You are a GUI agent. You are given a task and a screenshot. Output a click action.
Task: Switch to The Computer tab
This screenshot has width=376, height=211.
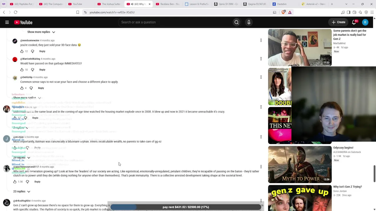[51, 4]
